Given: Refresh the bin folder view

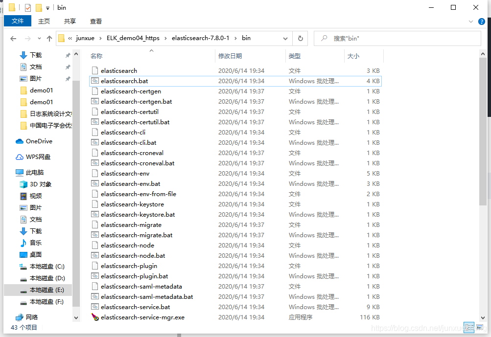Looking at the screenshot, I should pos(300,38).
